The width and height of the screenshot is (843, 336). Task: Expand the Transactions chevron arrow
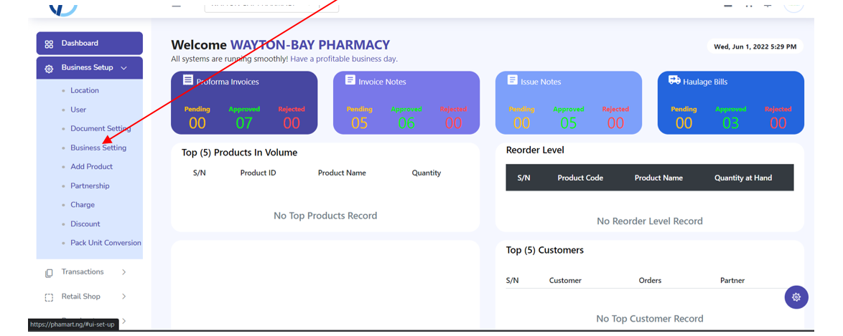point(124,272)
